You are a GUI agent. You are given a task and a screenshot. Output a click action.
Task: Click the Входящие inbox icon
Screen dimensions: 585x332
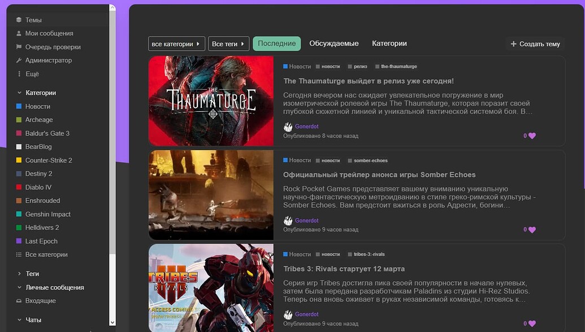19,301
